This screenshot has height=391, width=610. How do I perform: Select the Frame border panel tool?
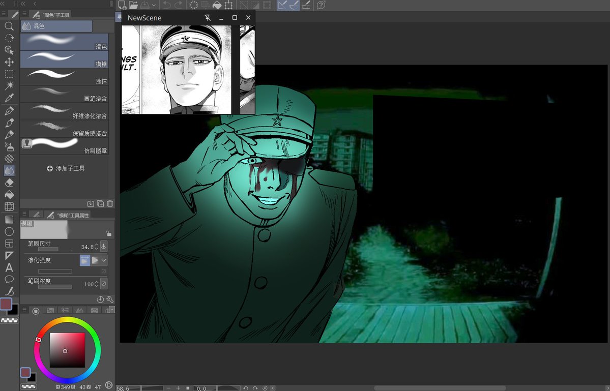(x=9, y=244)
